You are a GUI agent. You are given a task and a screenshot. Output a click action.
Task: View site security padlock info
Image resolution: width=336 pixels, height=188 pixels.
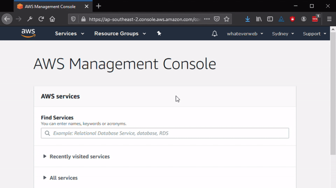pos(83,19)
